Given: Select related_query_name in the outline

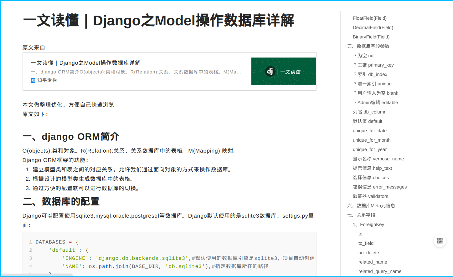Looking at the screenshot, I should coord(380,271).
